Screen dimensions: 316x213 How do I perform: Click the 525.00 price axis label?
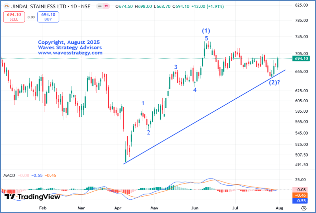(x=302, y=144)
